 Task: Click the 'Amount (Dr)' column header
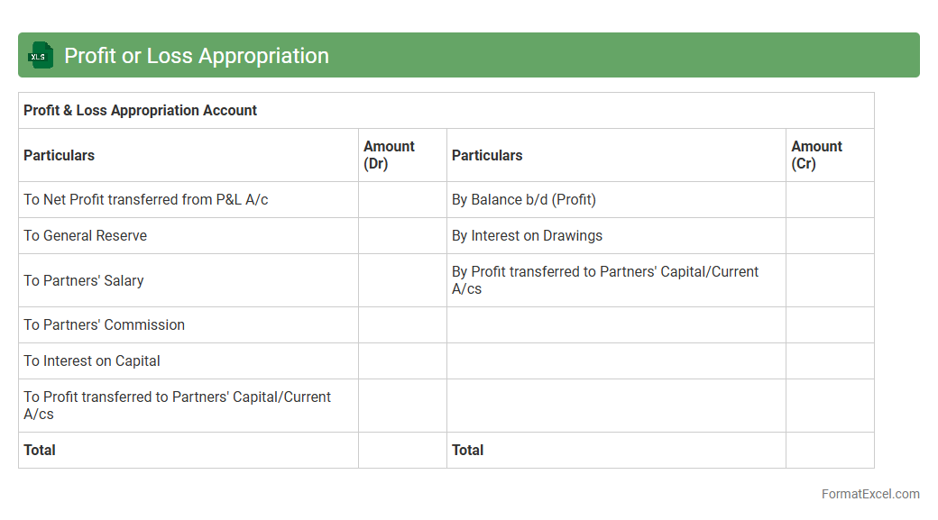(x=389, y=155)
